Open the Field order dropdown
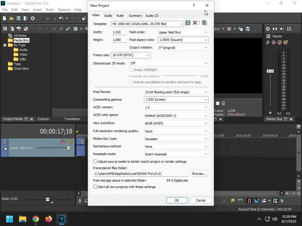 (183, 32)
